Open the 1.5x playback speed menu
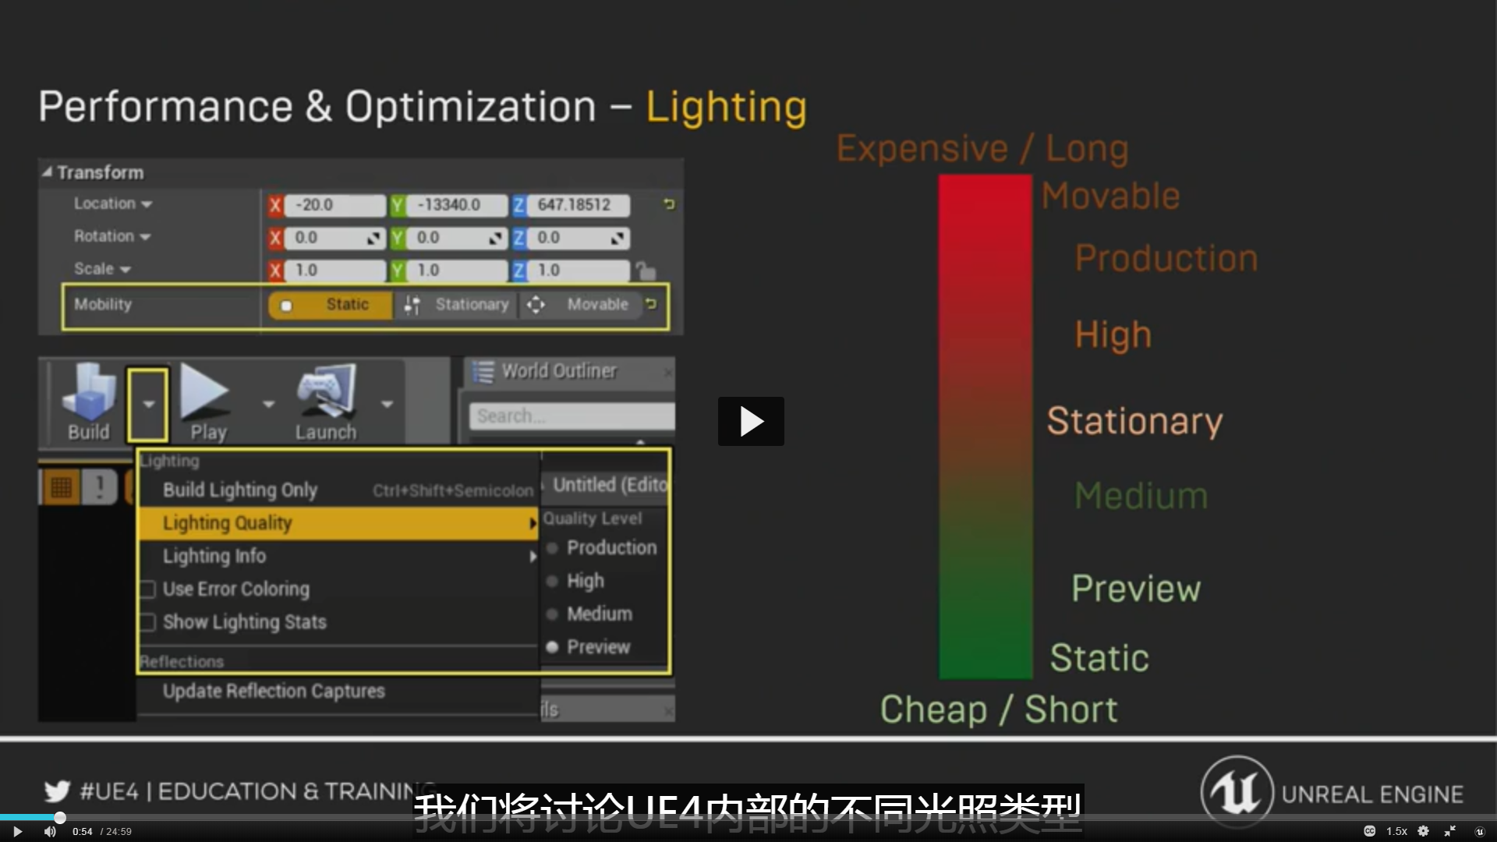The image size is (1497, 842). pyautogui.click(x=1396, y=831)
